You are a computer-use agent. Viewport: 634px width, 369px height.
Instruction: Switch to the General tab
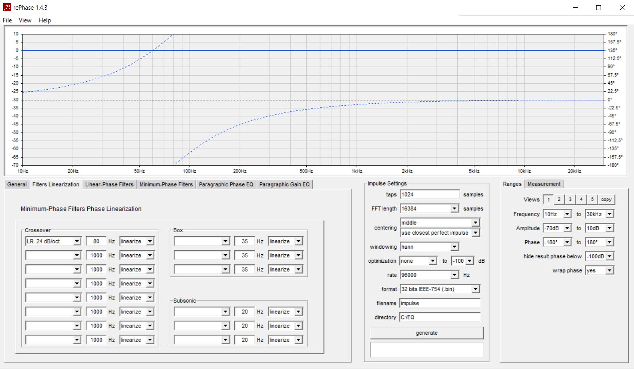point(17,184)
